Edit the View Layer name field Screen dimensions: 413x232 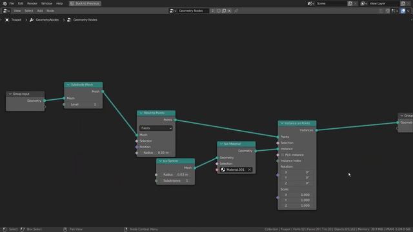coord(384,3)
